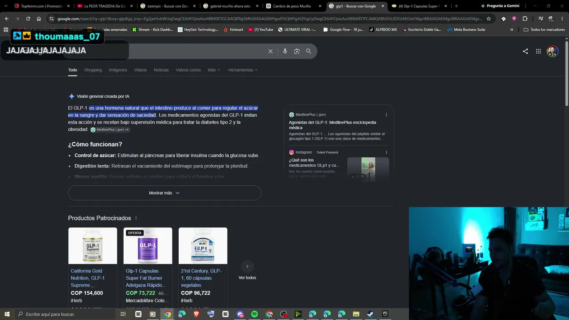Start a voice search with the microphone
Image resolution: width=569 pixels, height=320 pixels.
[x=285, y=51]
